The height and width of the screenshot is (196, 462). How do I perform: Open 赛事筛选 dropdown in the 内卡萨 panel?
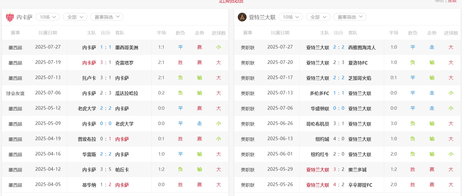coord(107,17)
